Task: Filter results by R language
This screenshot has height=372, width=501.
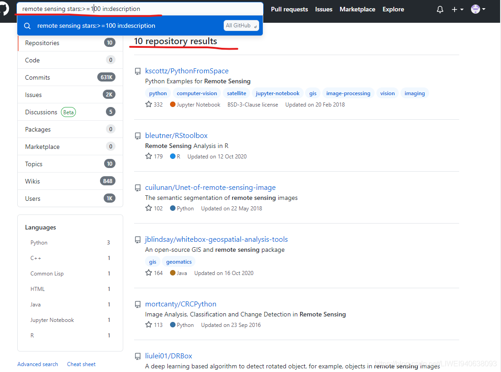Action: (x=70, y=336)
